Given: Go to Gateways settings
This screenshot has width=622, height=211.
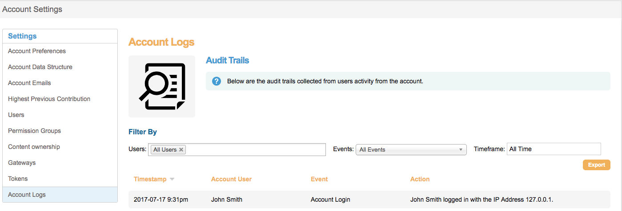Looking at the screenshot, I should click(22, 163).
